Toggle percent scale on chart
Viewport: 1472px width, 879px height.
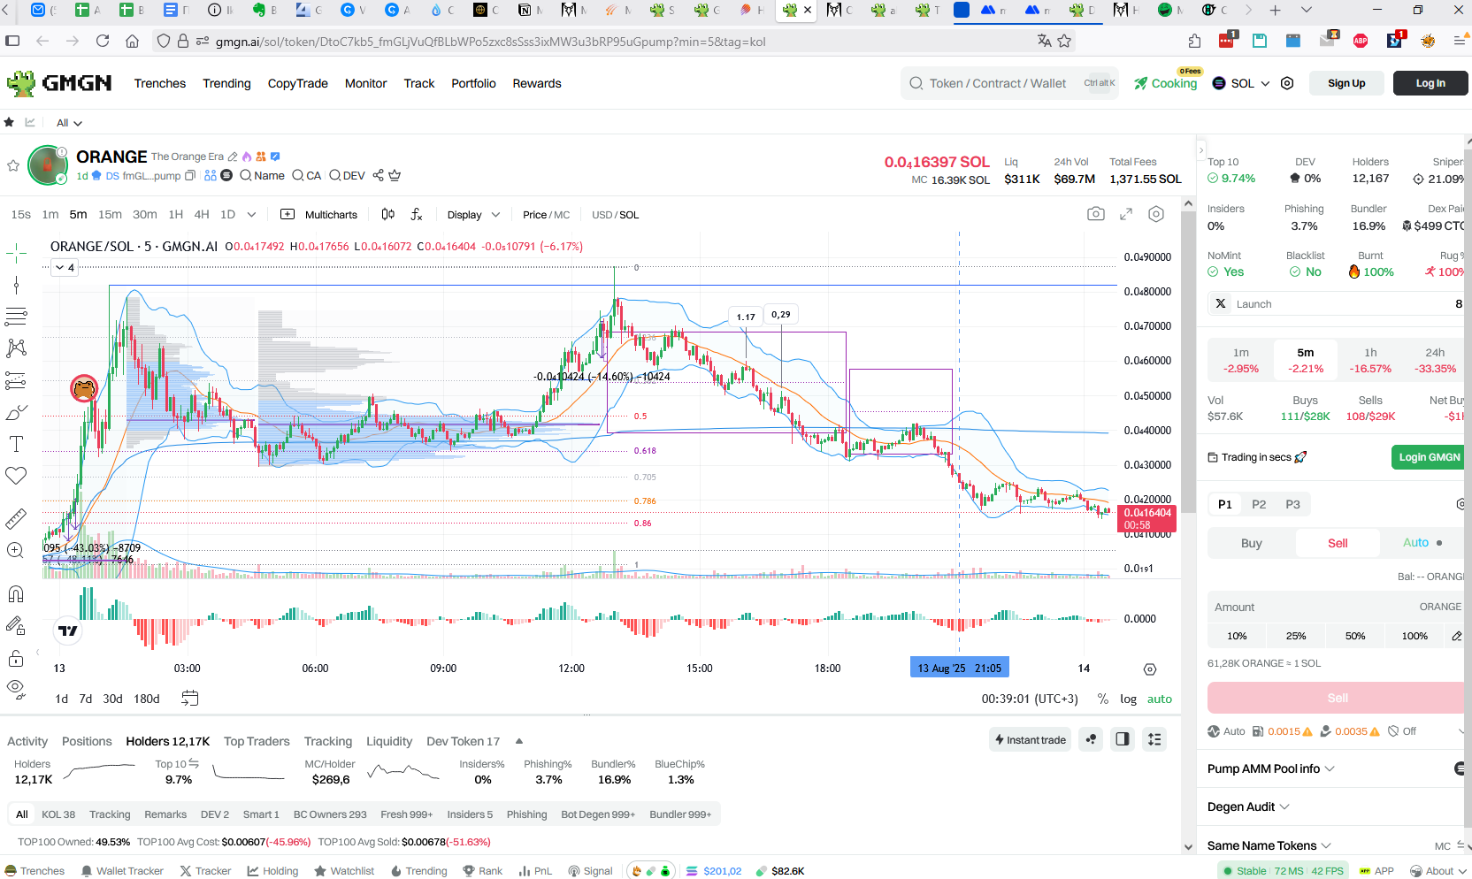click(1102, 699)
